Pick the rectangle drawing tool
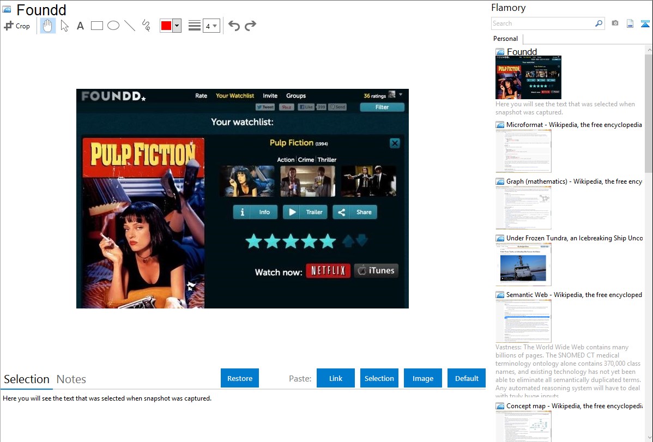Screen dimensions: 653x442 (x=96, y=26)
